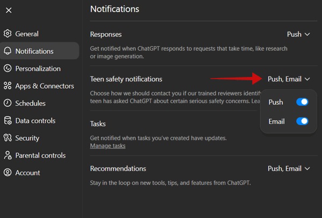
Task: Click the Push label in dropdown popup
Action: point(276,102)
